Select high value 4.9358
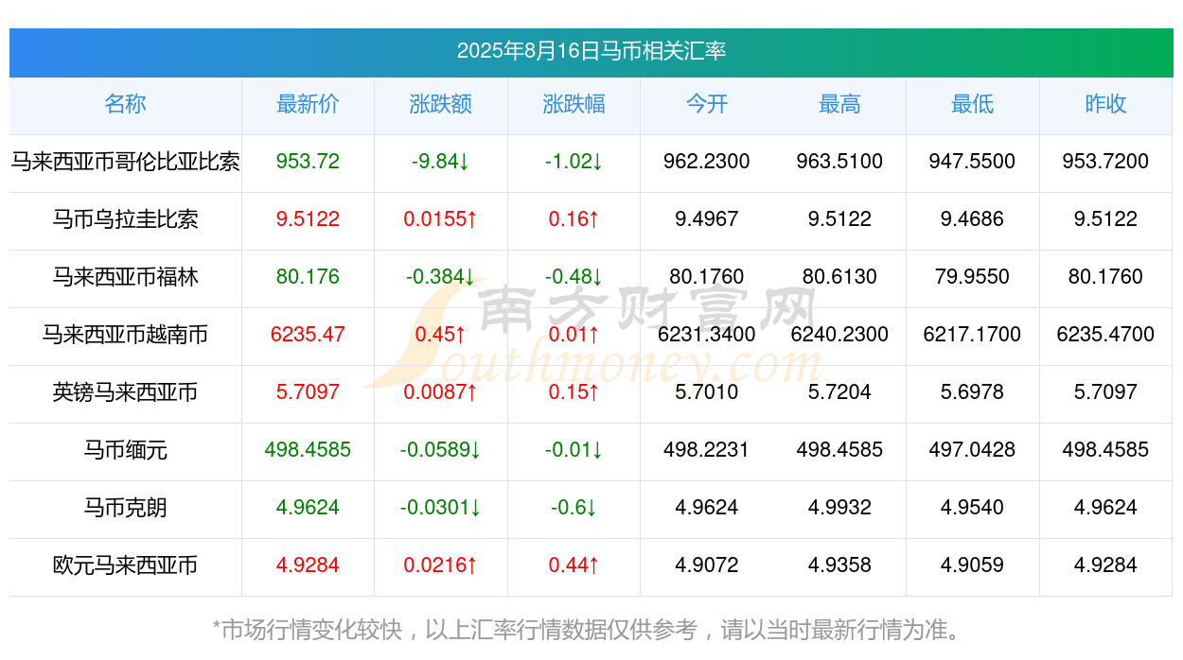Viewport: 1183px width, 660px height. [839, 565]
